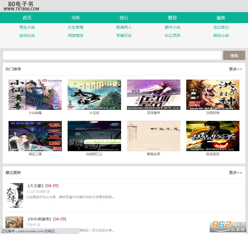
Task: Open the 聊斋志异 book cover
Action: coord(153,136)
